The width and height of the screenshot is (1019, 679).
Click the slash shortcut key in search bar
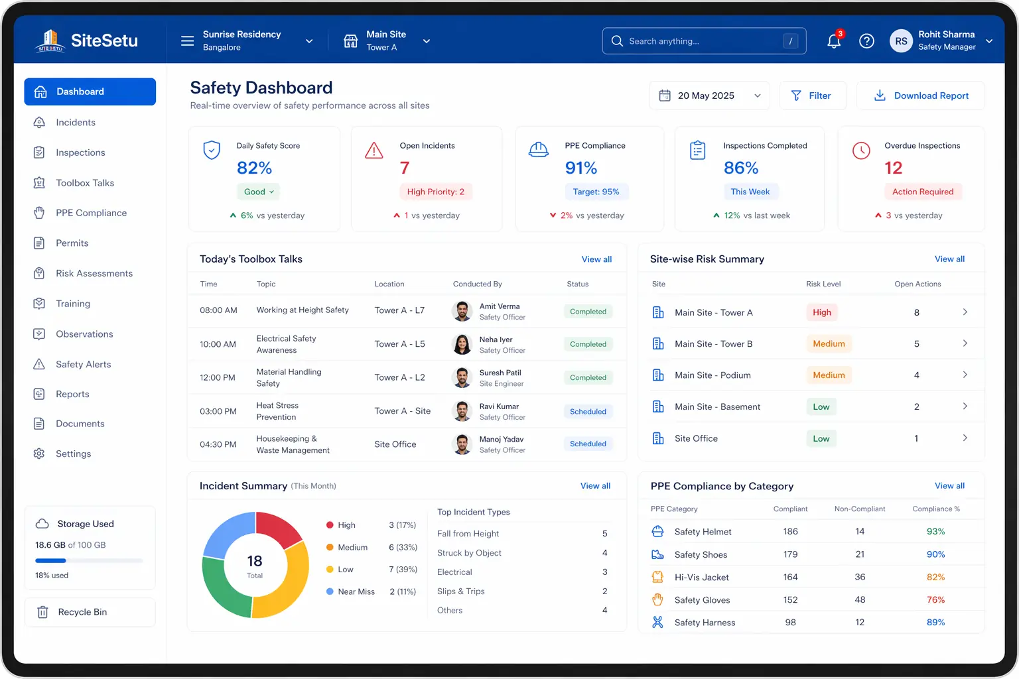790,41
